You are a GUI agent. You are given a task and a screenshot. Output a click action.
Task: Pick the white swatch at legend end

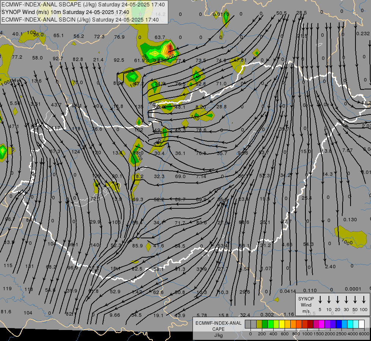361,324
